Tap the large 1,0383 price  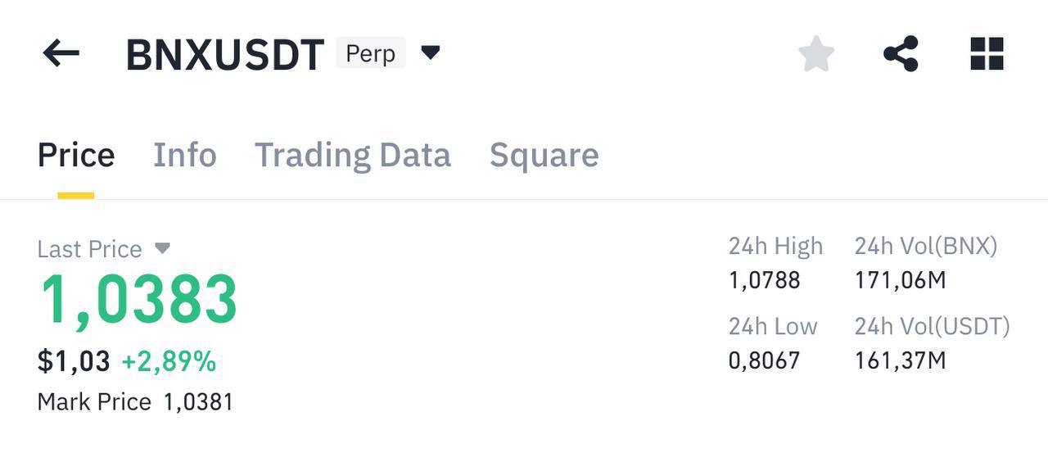[x=138, y=301]
